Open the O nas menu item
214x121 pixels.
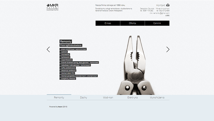coord(108,23)
